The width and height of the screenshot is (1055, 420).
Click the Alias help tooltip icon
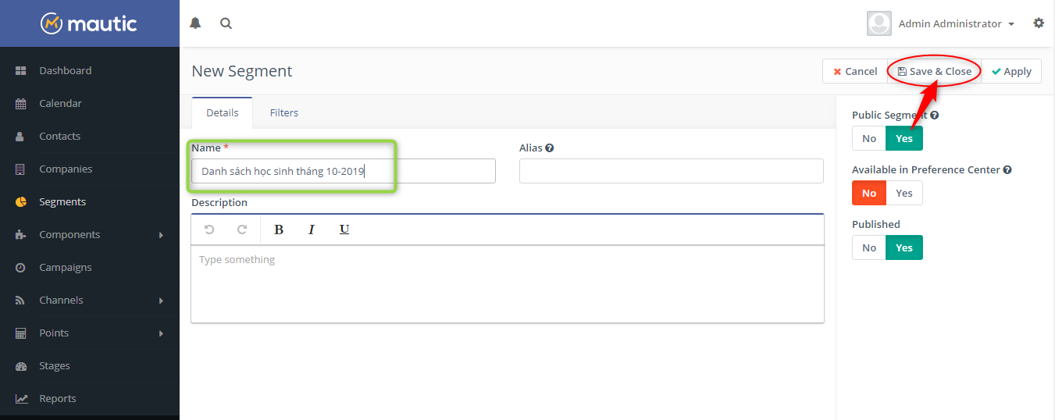point(550,148)
